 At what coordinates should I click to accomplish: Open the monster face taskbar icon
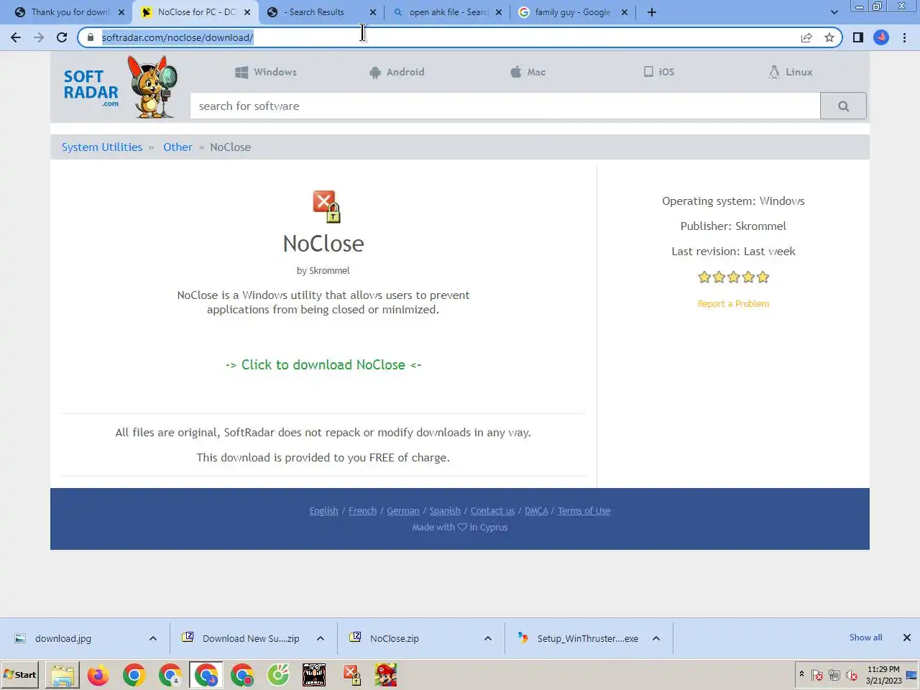(x=314, y=675)
